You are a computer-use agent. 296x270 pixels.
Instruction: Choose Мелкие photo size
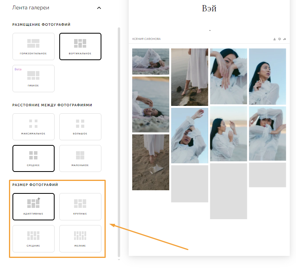pyautogui.click(x=80, y=239)
